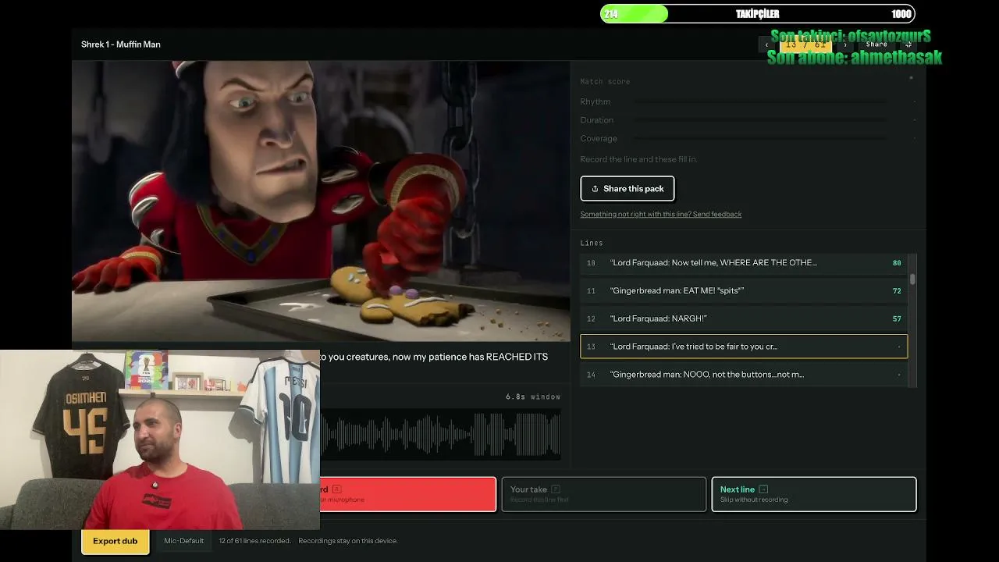The image size is (999, 562).
Task: Select line 12 Lord Farquaad: NARGH!
Action: point(744,318)
